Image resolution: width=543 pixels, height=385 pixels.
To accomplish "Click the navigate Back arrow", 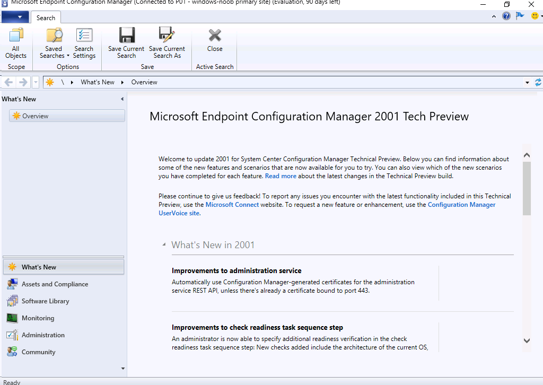I will [x=8, y=82].
